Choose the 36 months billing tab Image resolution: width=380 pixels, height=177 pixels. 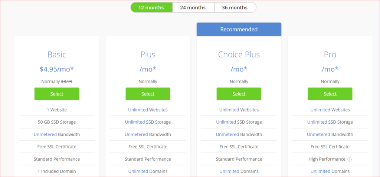click(235, 7)
